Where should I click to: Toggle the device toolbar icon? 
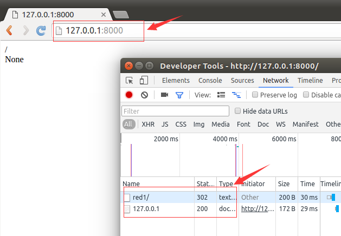coord(144,81)
